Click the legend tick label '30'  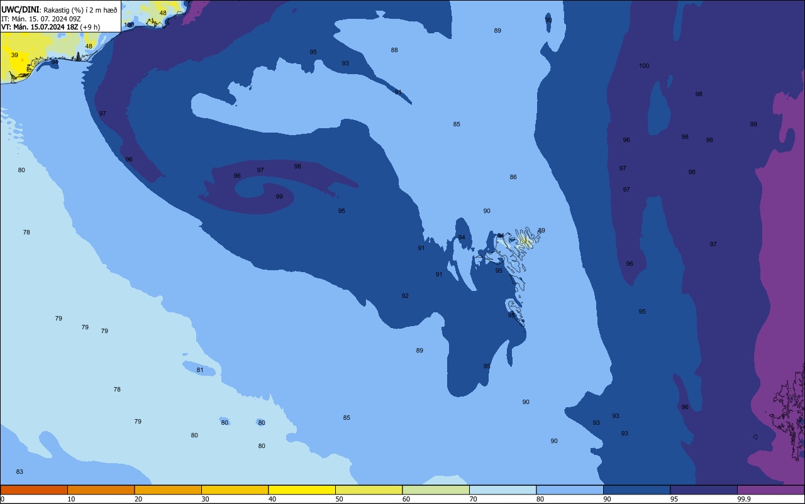pyautogui.click(x=205, y=499)
